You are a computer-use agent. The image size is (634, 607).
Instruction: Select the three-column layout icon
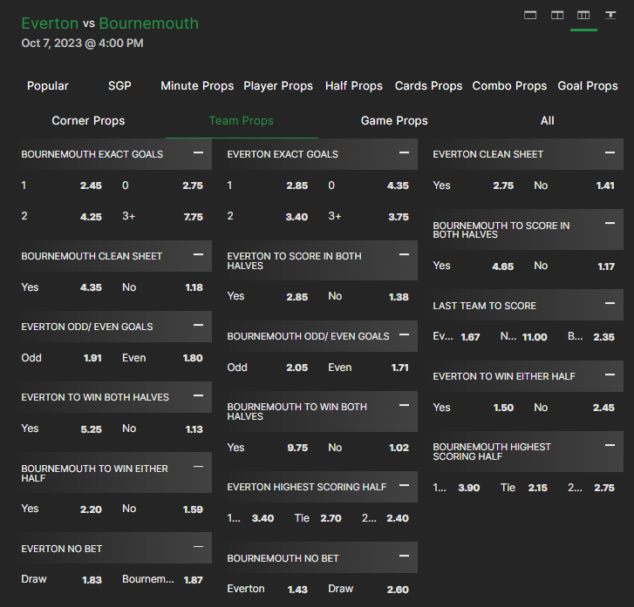click(583, 16)
